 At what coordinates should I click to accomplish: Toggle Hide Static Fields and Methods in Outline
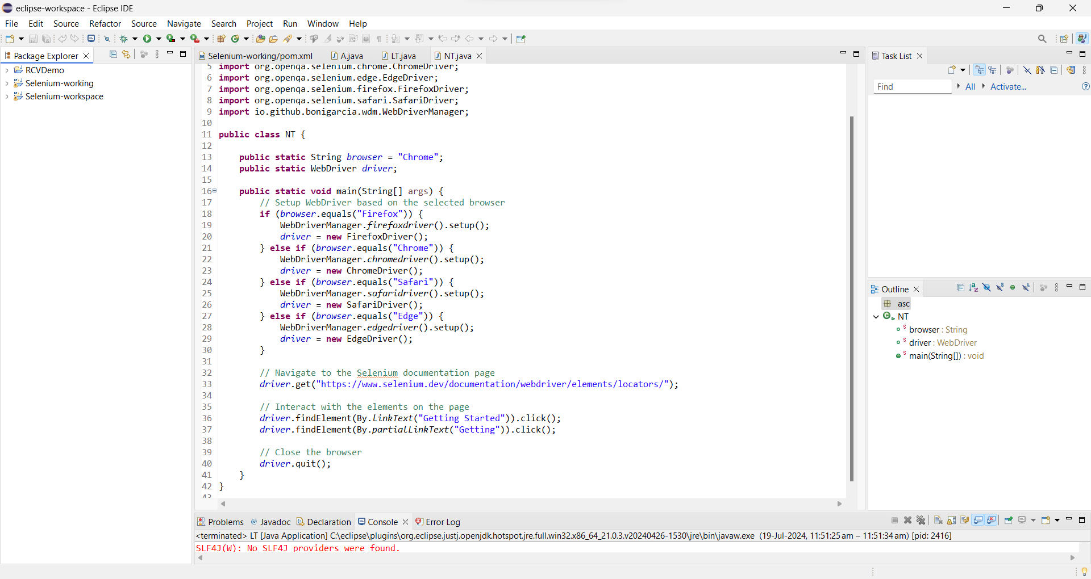[1000, 288]
